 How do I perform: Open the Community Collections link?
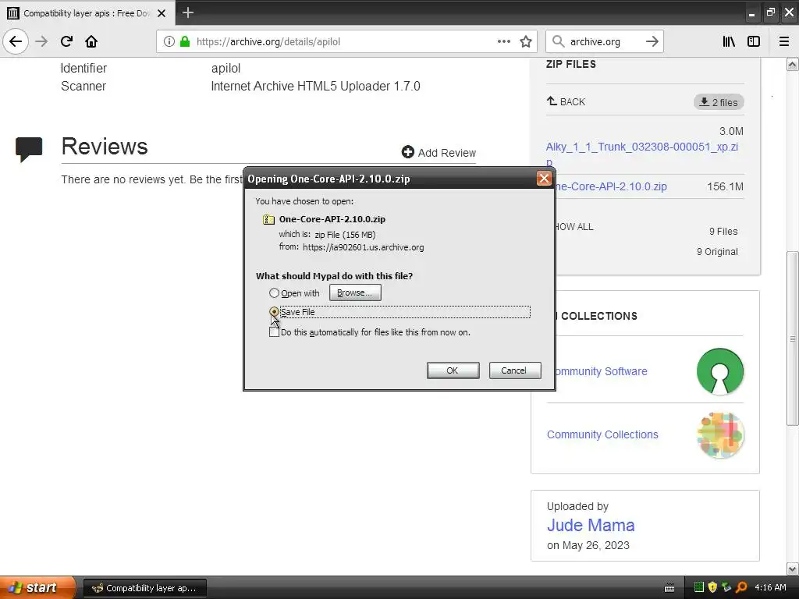click(602, 434)
